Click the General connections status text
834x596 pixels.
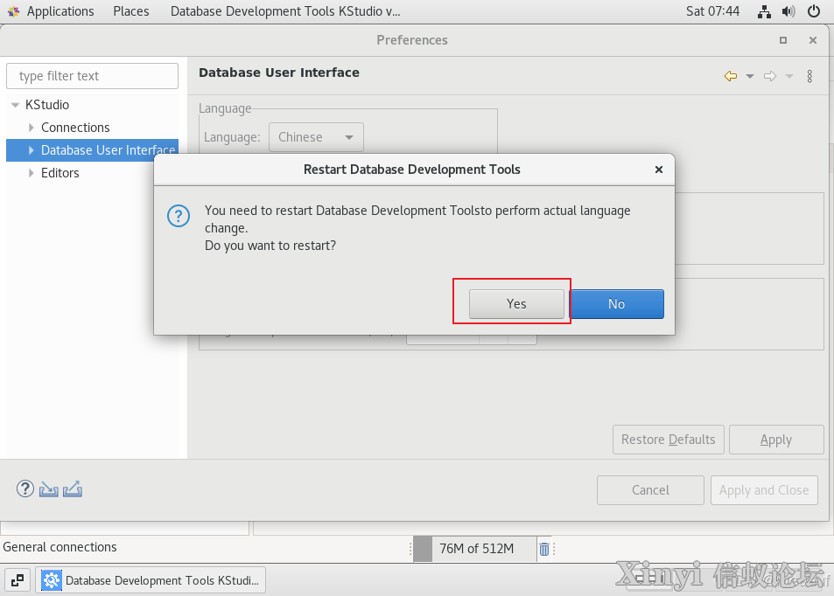pos(60,547)
